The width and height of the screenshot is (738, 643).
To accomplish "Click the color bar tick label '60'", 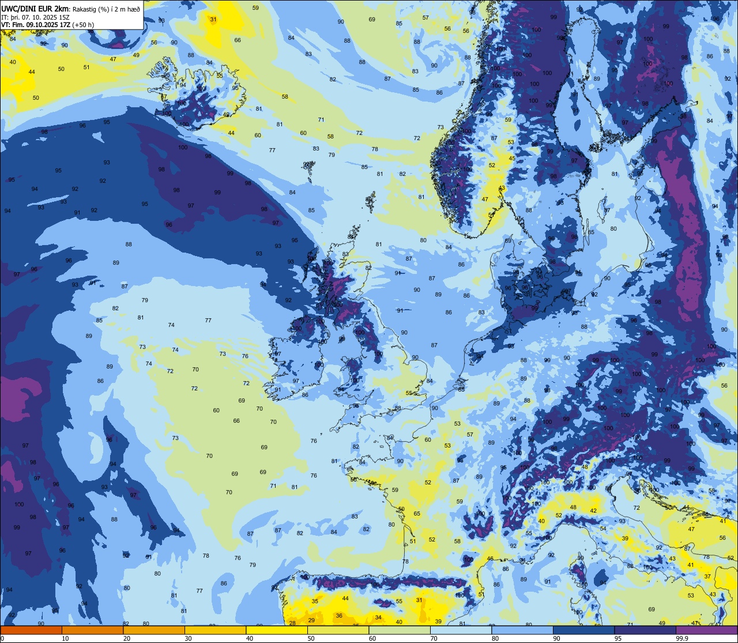I will 372,638.
